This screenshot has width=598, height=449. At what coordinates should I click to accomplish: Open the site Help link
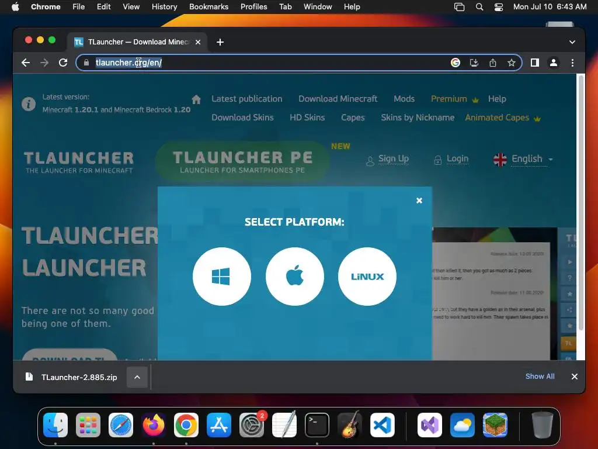[x=497, y=99]
